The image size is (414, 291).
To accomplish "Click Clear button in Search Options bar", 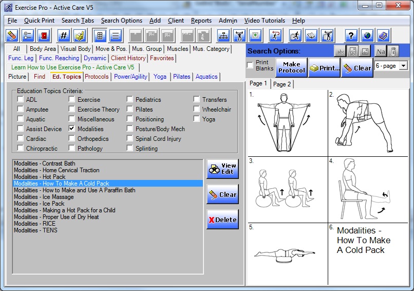I will click(x=357, y=68).
